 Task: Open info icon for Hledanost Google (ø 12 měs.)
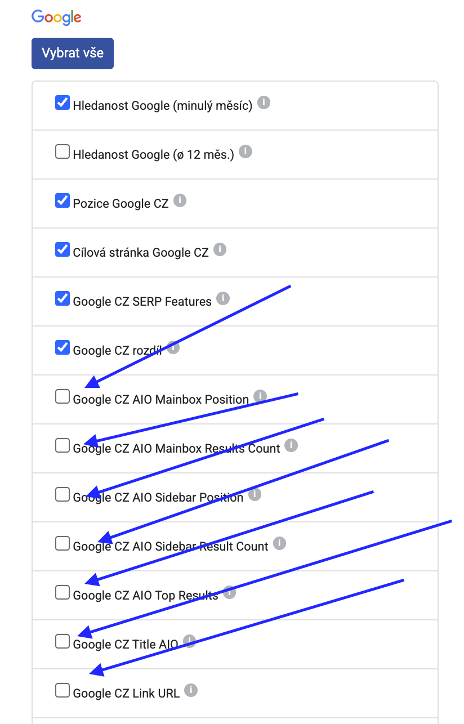pyautogui.click(x=245, y=152)
